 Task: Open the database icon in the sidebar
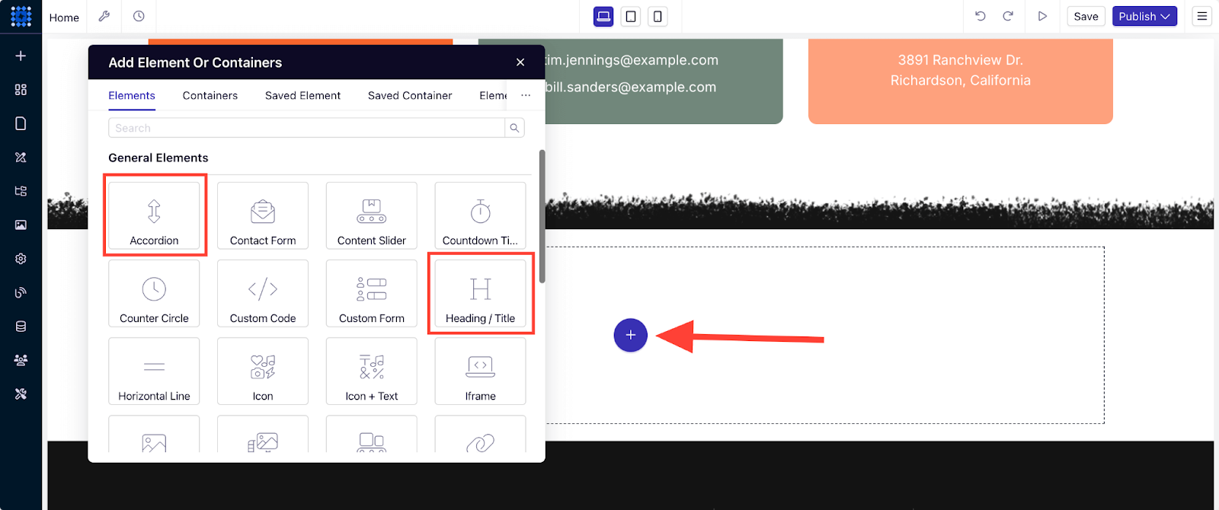pos(21,327)
